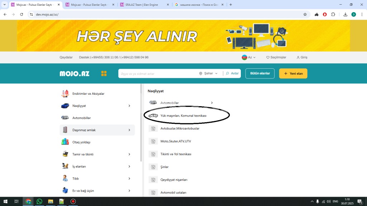Open WhatsApp from the taskbar
The width and height of the screenshot is (367, 206).
click(39, 201)
